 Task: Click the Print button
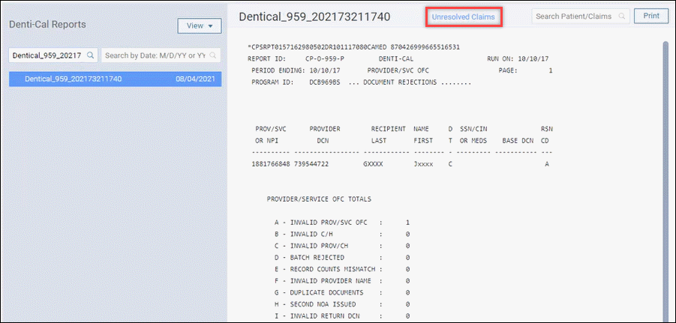coord(651,16)
